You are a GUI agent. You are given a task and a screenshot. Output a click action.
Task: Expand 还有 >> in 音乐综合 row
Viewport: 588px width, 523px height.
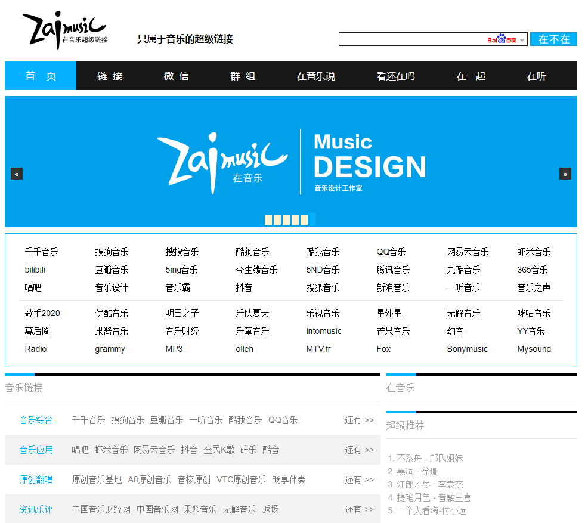pos(359,420)
